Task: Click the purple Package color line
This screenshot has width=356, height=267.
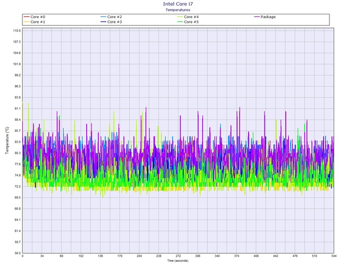Action: tap(257, 17)
